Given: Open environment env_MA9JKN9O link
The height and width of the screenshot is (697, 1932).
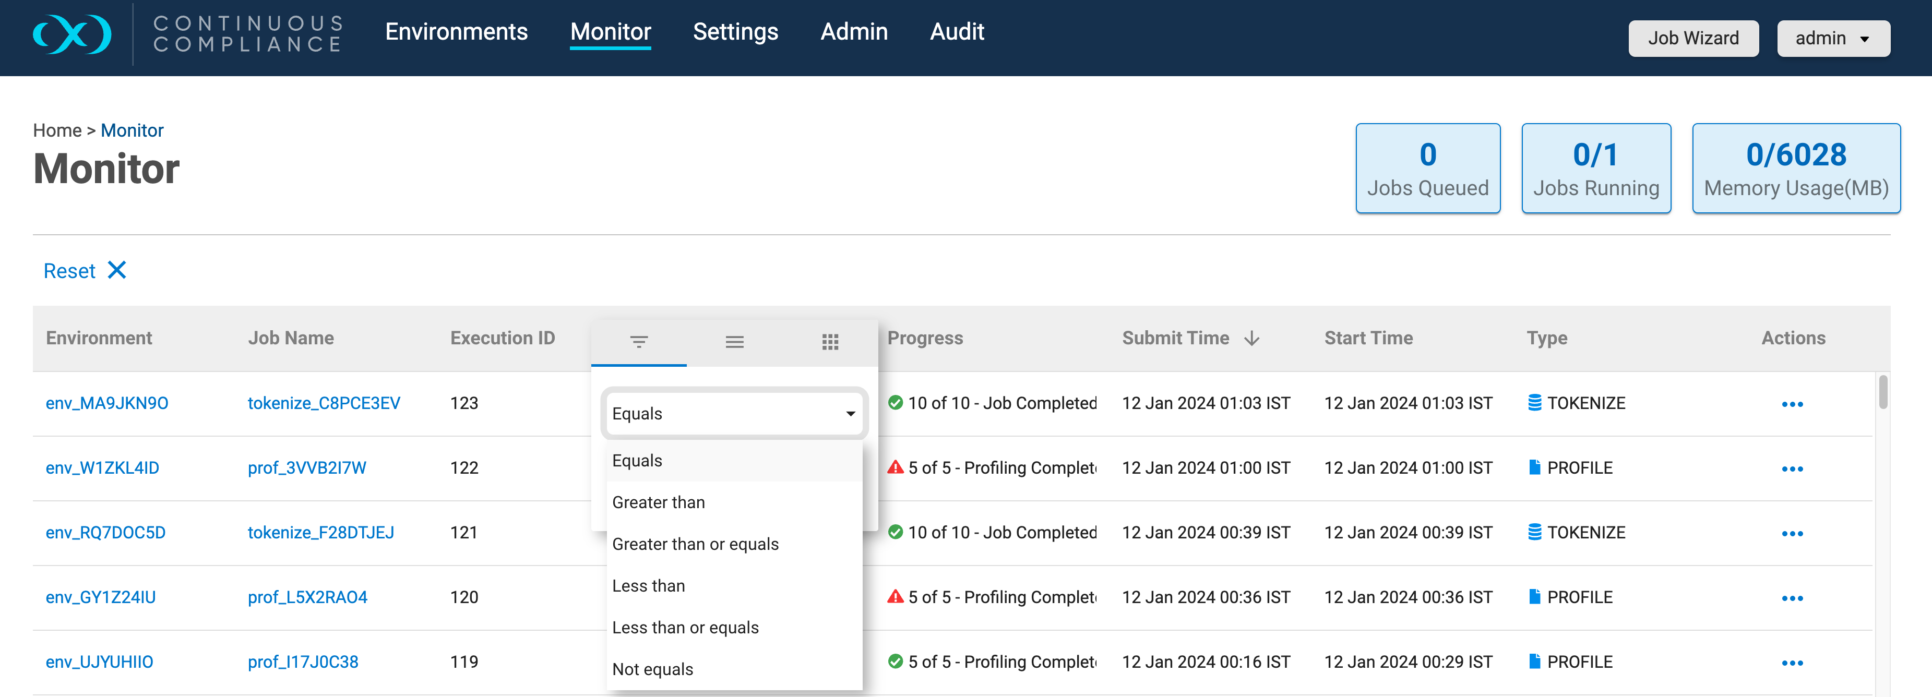Looking at the screenshot, I should 106,403.
